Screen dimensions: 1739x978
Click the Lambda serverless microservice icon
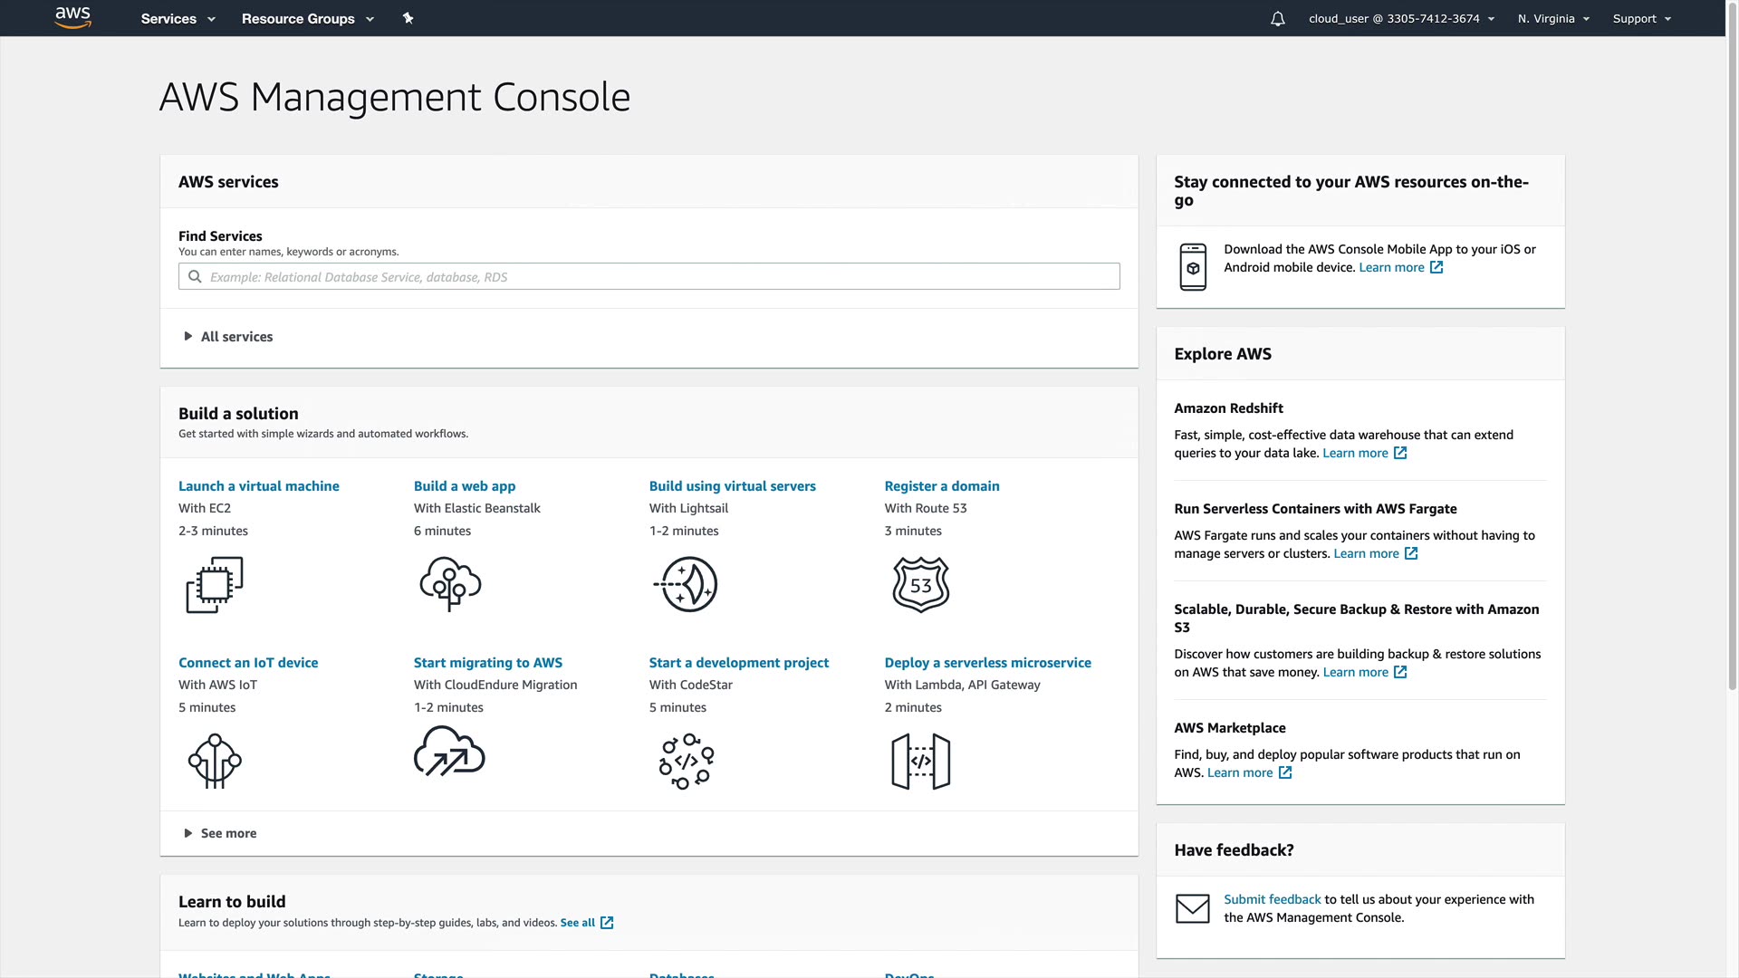pyautogui.click(x=920, y=762)
